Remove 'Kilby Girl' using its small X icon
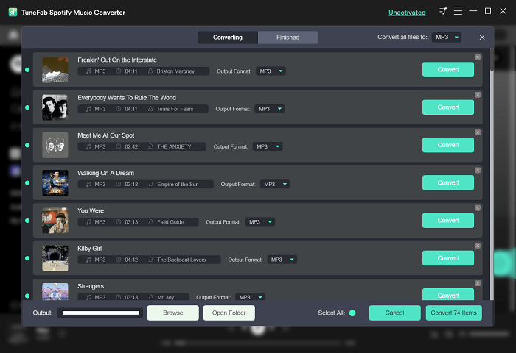516x353 pixels. (477, 246)
